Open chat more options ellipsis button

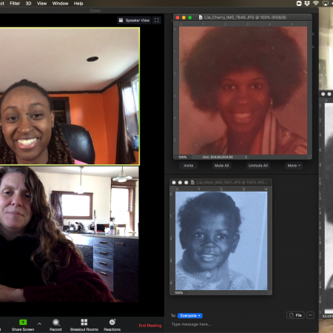[310, 315]
